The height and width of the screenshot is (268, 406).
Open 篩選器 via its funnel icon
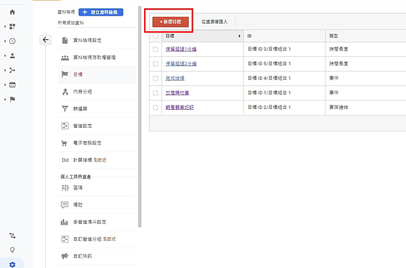(x=65, y=108)
